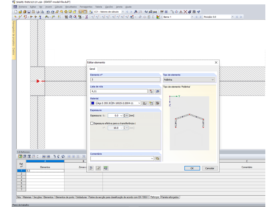This screenshot has width=277, height=207.
Task: Click the Print icon in the toolbar
Action: click(38, 12)
